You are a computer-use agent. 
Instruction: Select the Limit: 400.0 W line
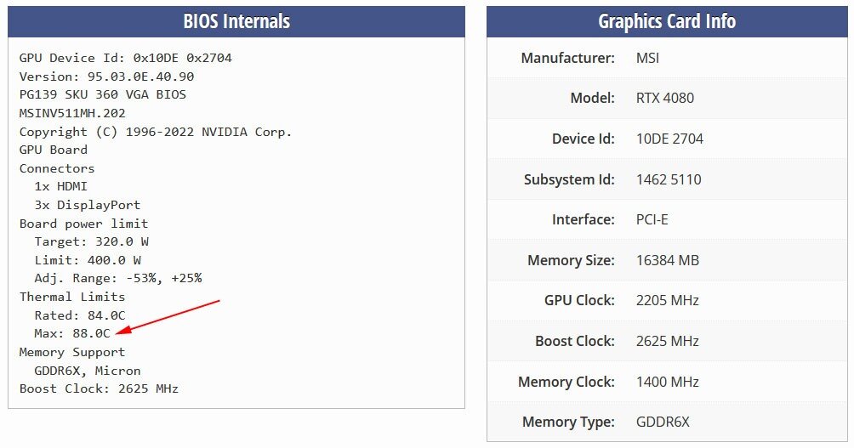88,259
